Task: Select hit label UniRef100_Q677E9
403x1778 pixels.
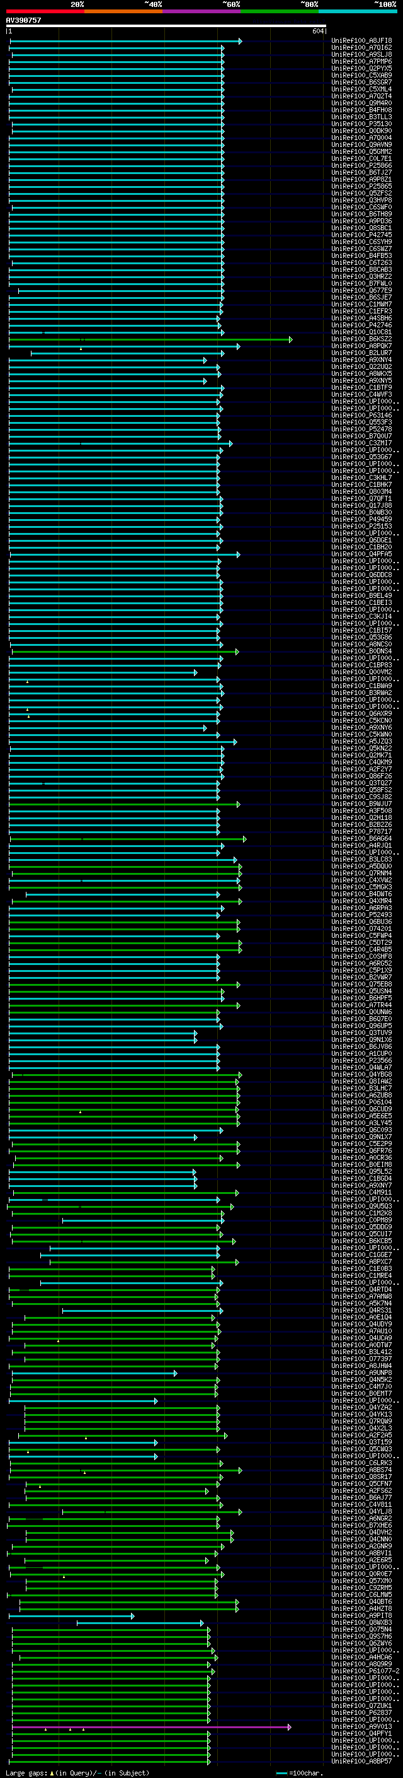Action: point(361,291)
